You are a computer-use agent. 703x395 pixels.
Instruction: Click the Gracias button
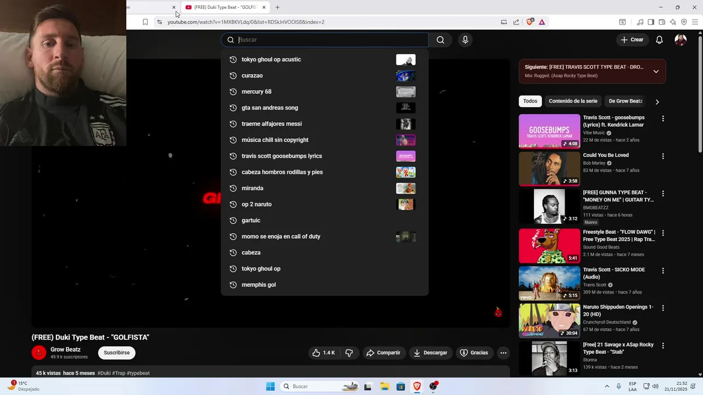click(x=474, y=353)
